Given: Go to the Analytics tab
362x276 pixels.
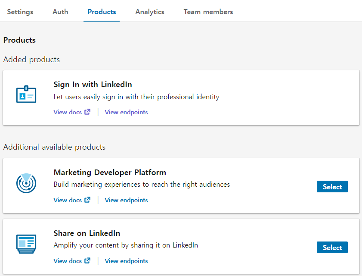Looking at the screenshot, I should point(150,12).
